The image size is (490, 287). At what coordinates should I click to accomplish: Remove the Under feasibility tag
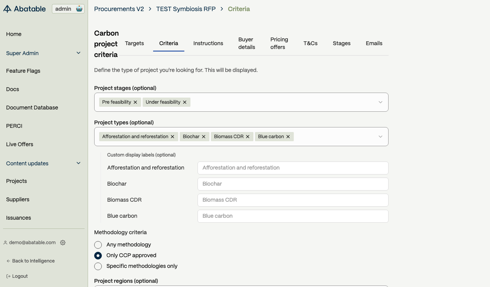185,102
